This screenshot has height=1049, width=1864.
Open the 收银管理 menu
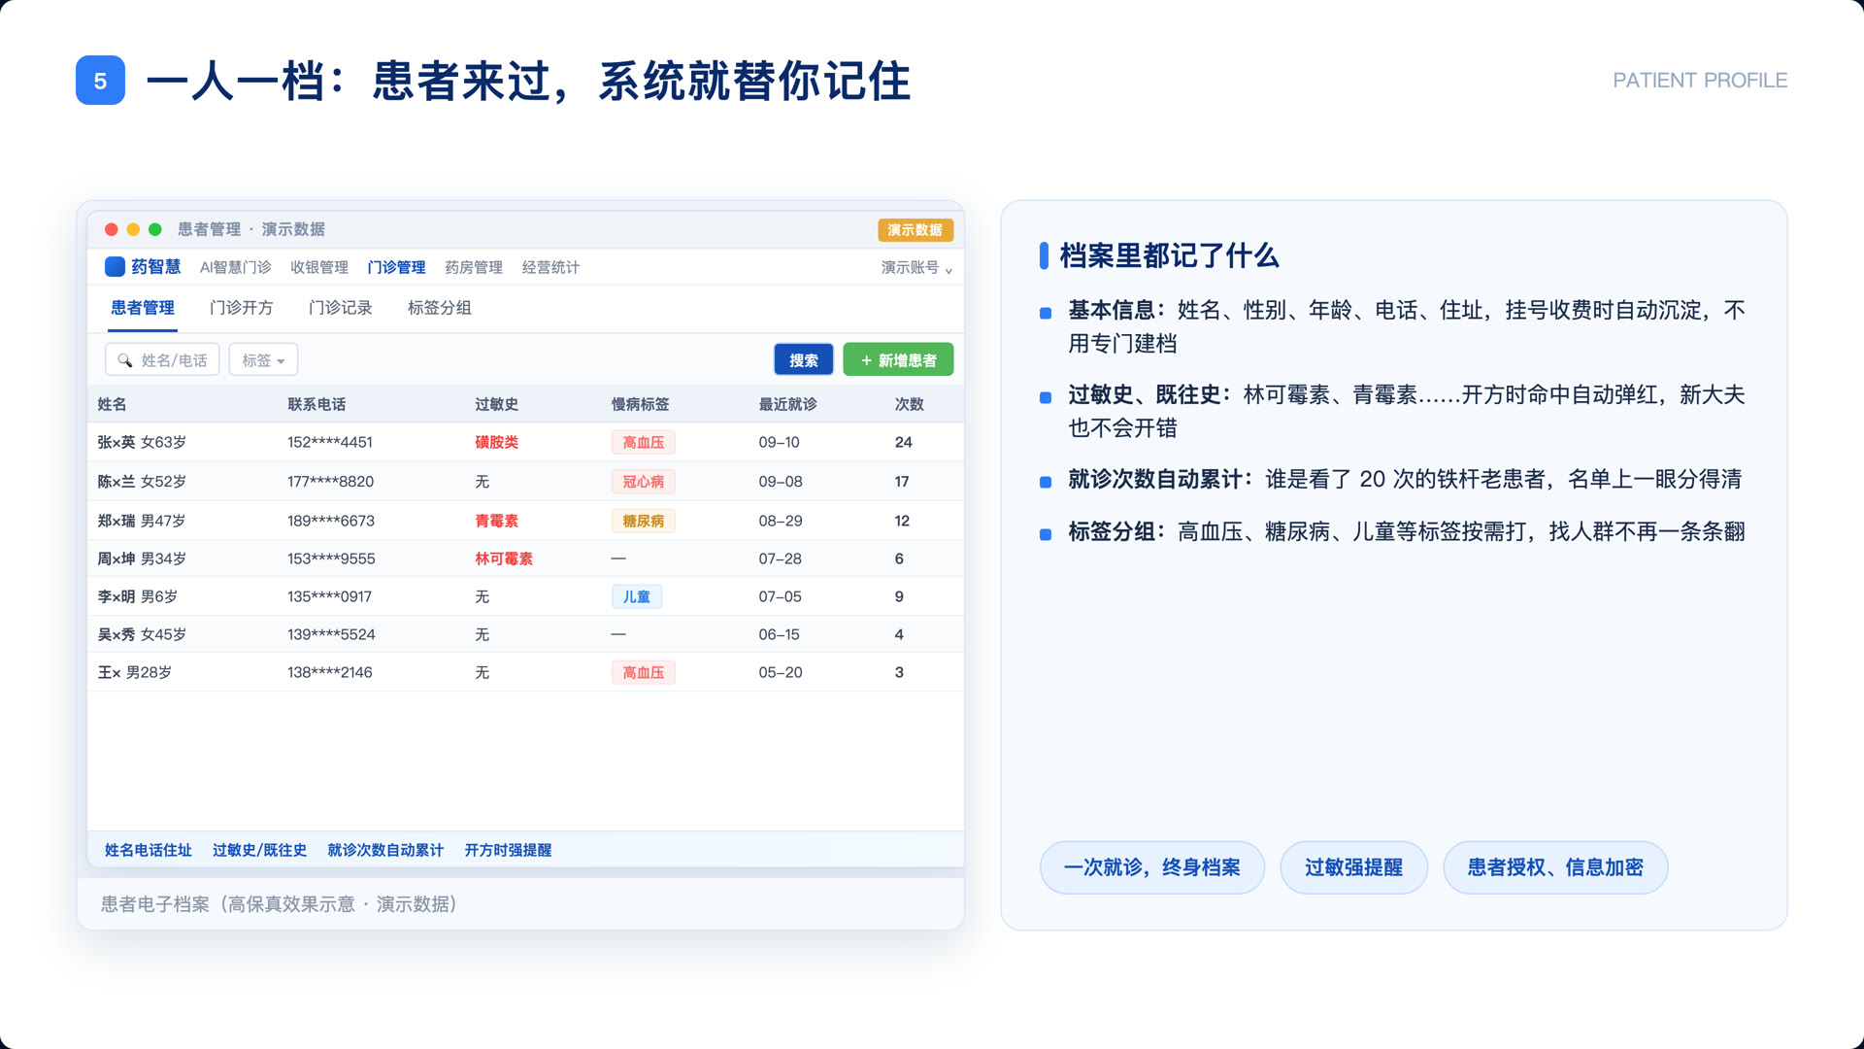coord(318,267)
